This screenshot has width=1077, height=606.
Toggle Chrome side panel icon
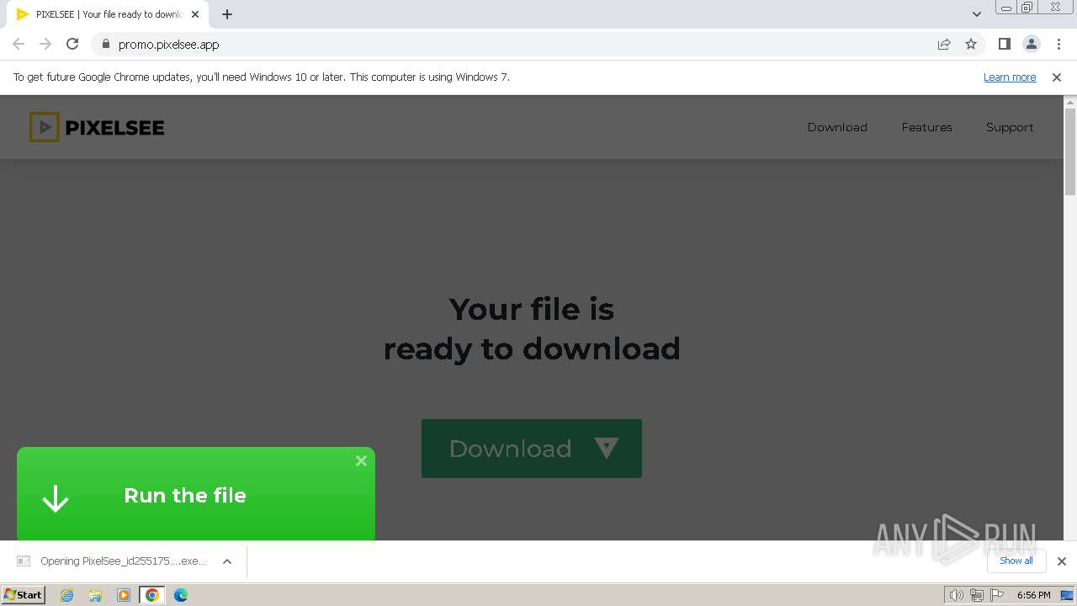tap(1004, 44)
